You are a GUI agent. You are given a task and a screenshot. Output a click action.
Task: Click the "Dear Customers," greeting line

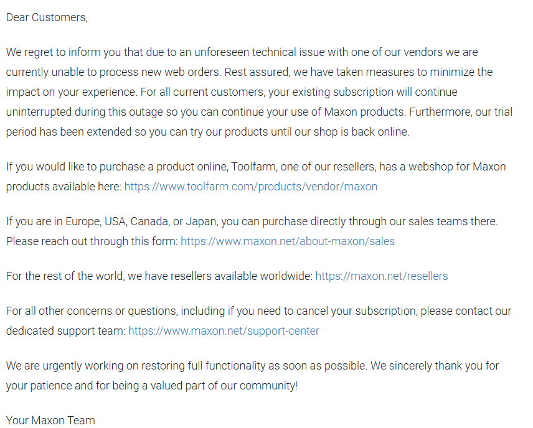pos(47,17)
